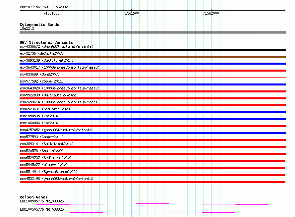
Task: Click the 71561900 ruler tick label
Action: coord(131,13)
